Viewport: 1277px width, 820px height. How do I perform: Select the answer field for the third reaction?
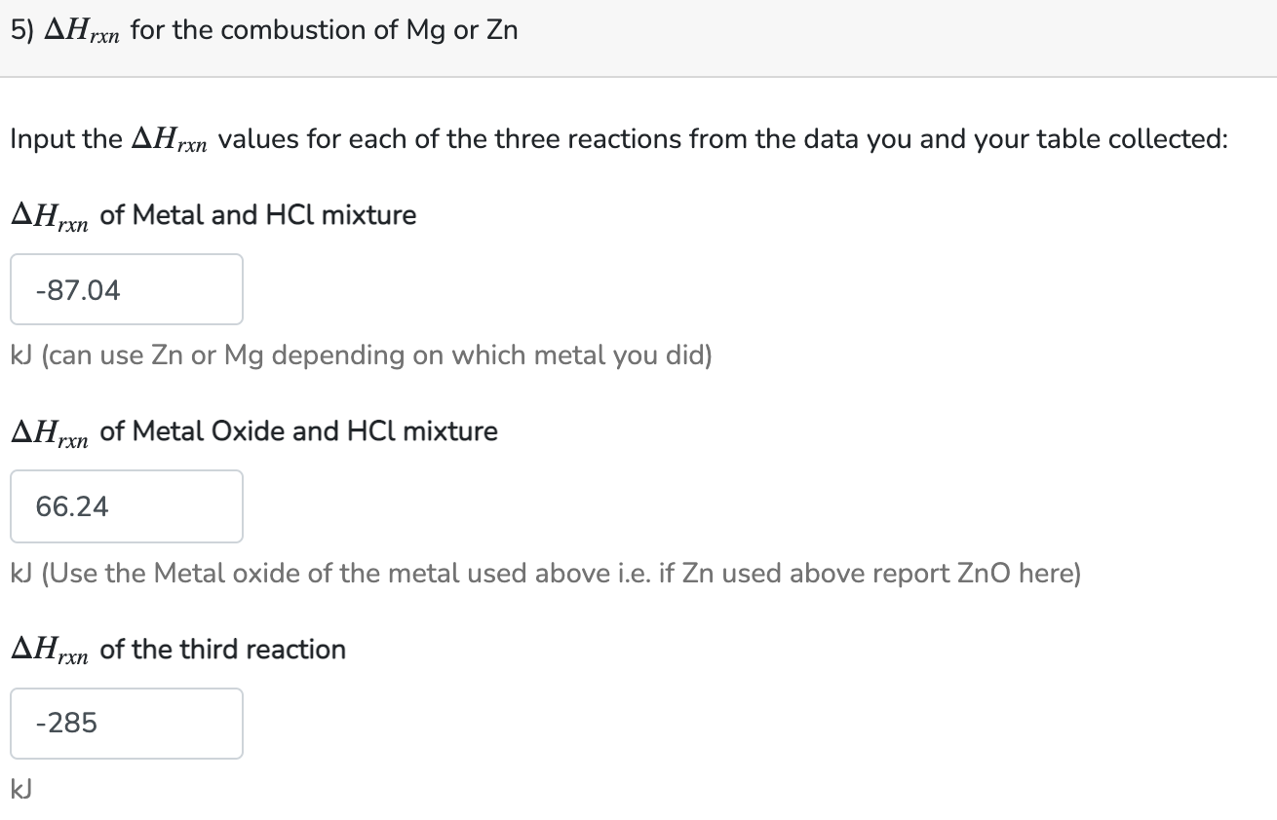[x=126, y=723]
